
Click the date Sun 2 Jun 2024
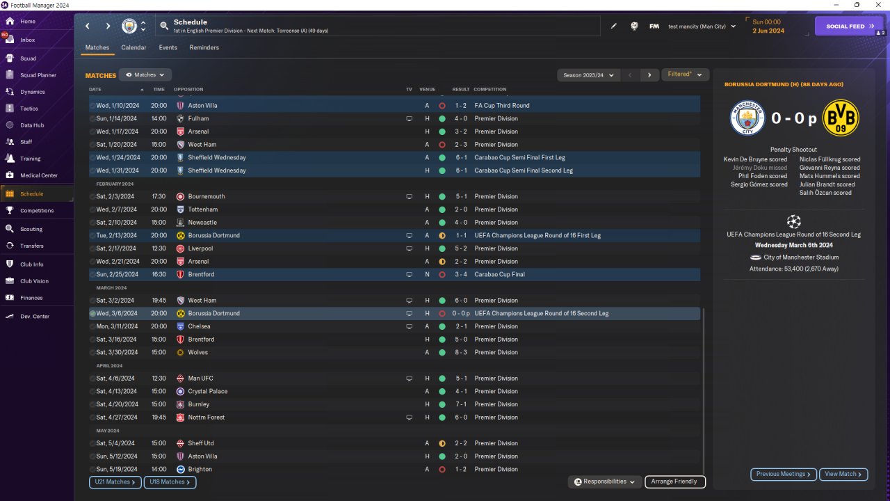[x=768, y=26]
